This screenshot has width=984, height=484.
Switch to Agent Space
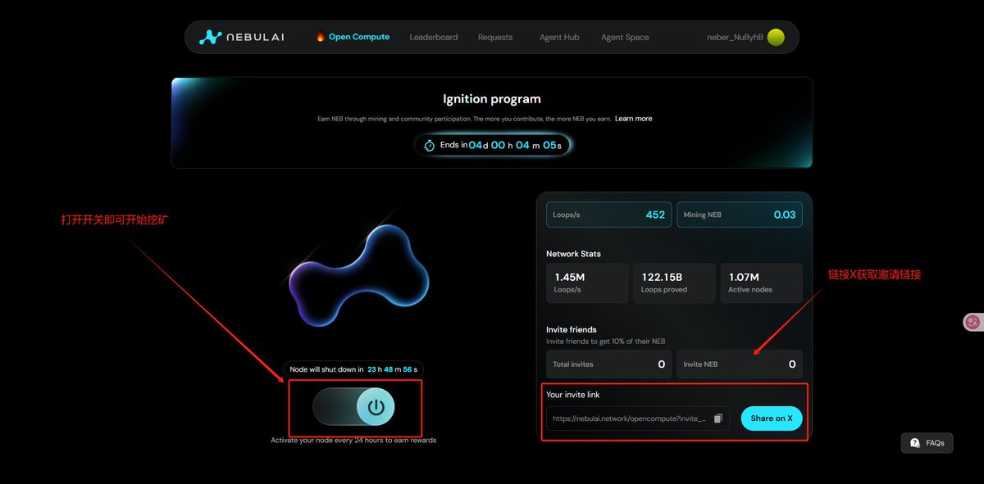(625, 37)
